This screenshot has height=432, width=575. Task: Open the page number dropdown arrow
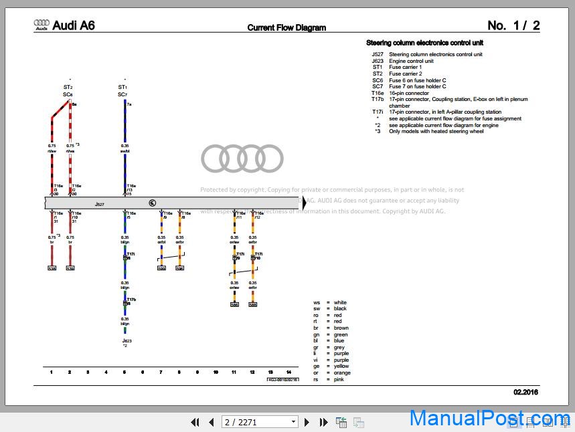click(x=293, y=422)
